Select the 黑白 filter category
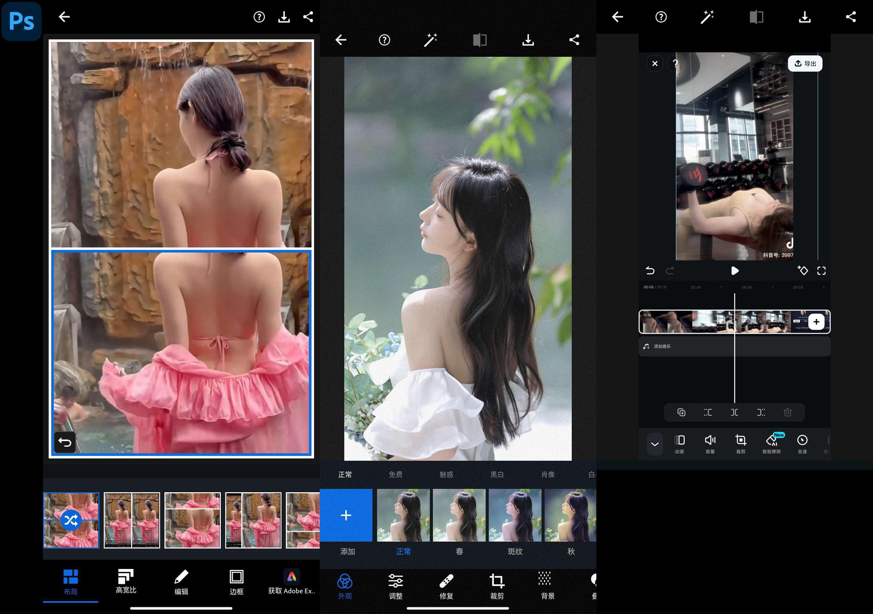Image resolution: width=873 pixels, height=614 pixels. [497, 474]
